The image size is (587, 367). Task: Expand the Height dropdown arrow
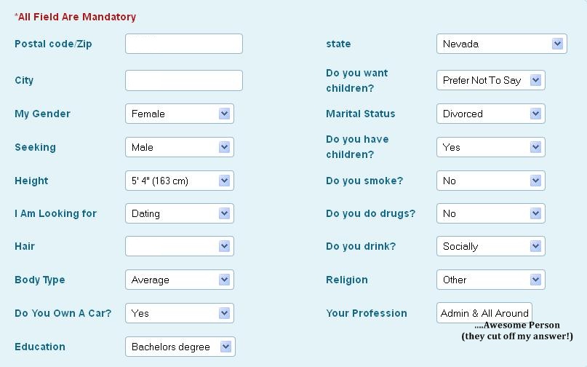[224, 181]
